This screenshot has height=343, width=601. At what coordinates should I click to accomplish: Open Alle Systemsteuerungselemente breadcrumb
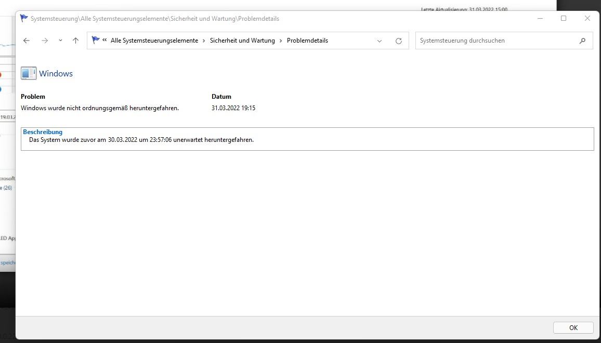(x=154, y=41)
